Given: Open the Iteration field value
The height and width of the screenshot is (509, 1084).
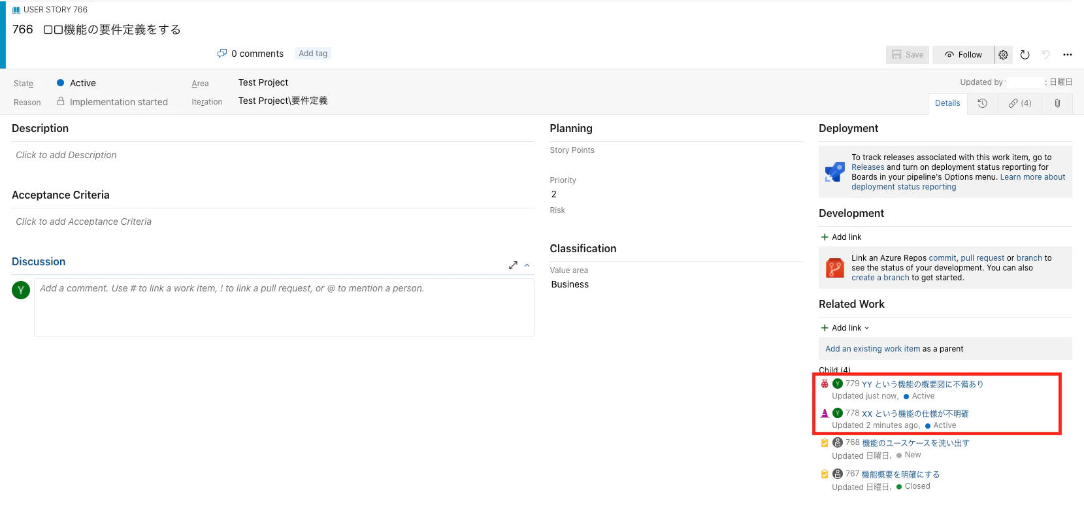Looking at the screenshot, I should [283, 101].
